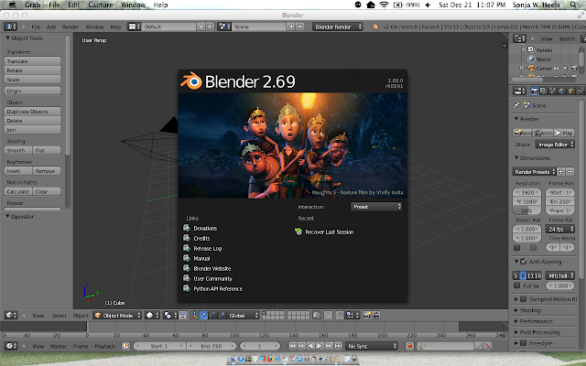Click Recover Last Session
586x366 pixels.
pyautogui.click(x=329, y=231)
